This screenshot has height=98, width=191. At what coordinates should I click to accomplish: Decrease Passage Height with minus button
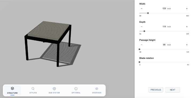pos(142,45)
